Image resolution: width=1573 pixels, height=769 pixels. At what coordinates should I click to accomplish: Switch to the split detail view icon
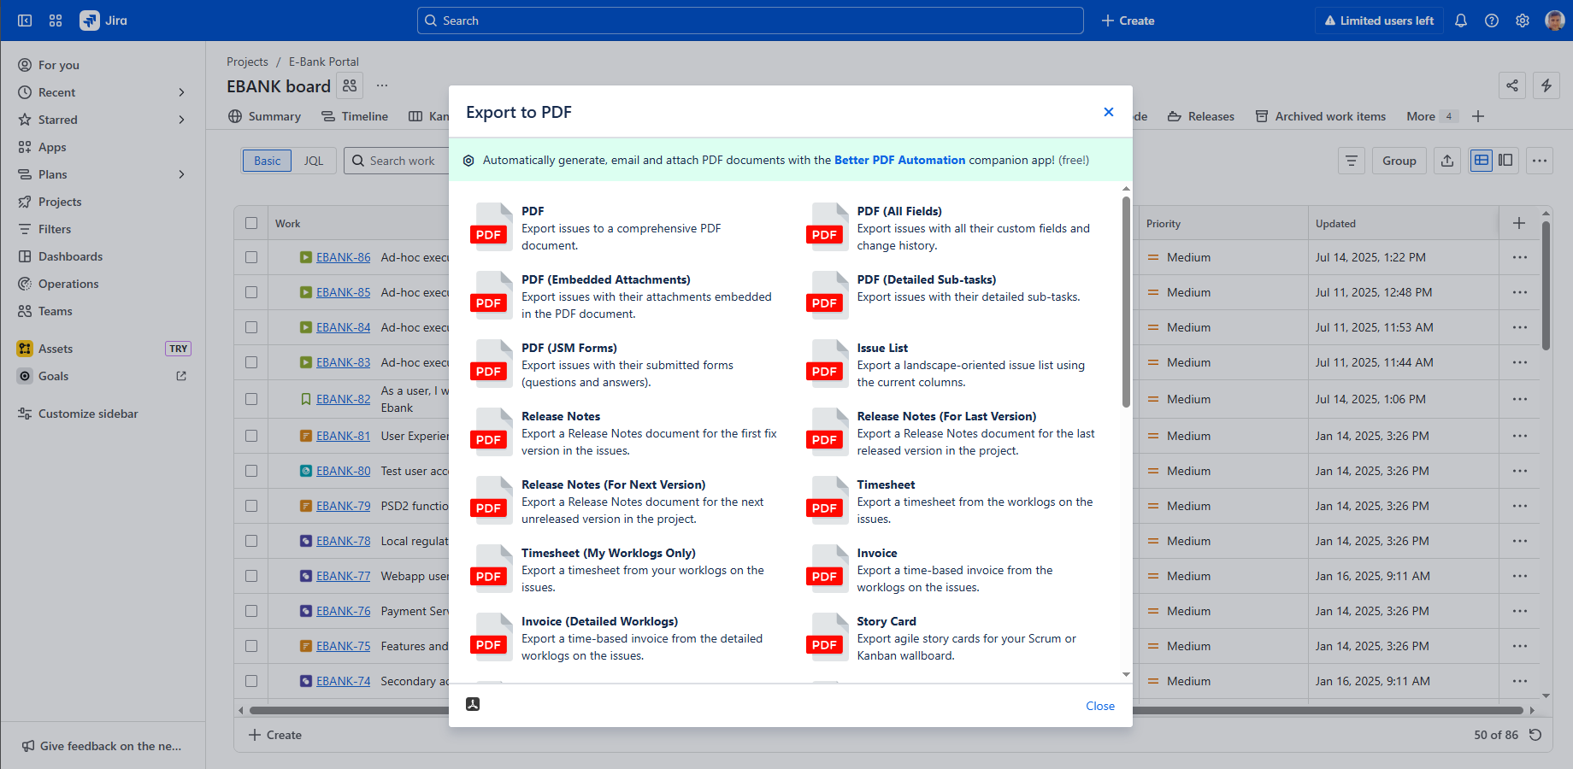(x=1505, y=160)
